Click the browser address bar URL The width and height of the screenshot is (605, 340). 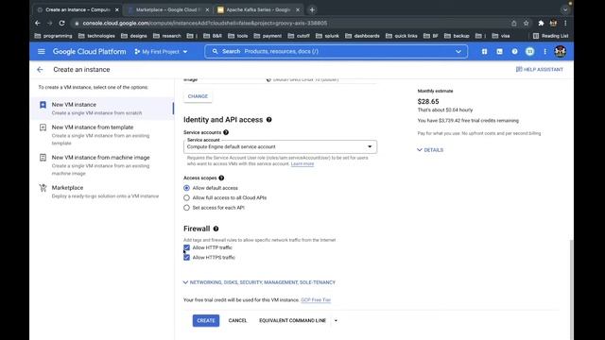click(205, 23)
